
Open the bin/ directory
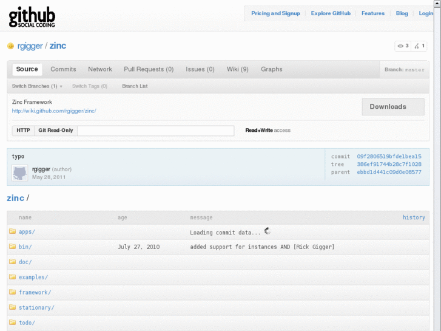25,247
